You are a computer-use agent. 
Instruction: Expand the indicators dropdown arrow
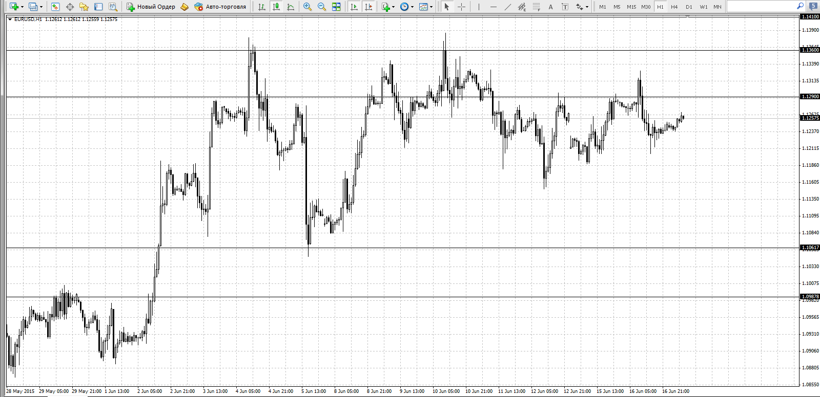pyautogui.click(x=393, y=7)
